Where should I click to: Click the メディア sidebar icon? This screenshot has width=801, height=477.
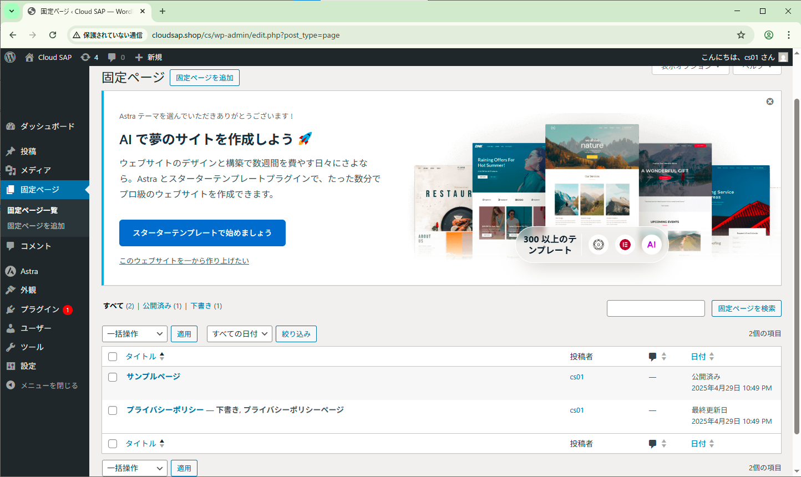11,170
